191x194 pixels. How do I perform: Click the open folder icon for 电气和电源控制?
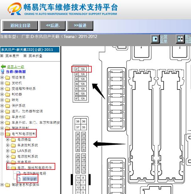click(x=8, y=134)
